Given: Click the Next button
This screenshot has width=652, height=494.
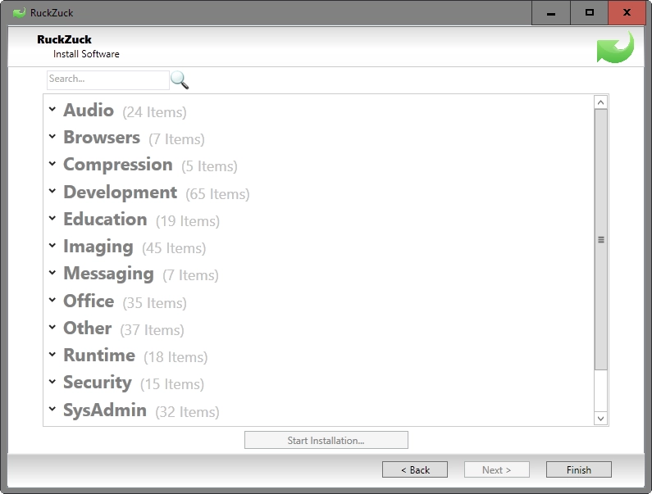Looking at the screenshot, I should click(497, 470).
